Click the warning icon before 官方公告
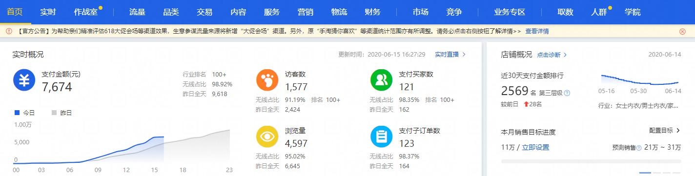The width and height of the screenshot is (695, 176). tap(9, 31)
